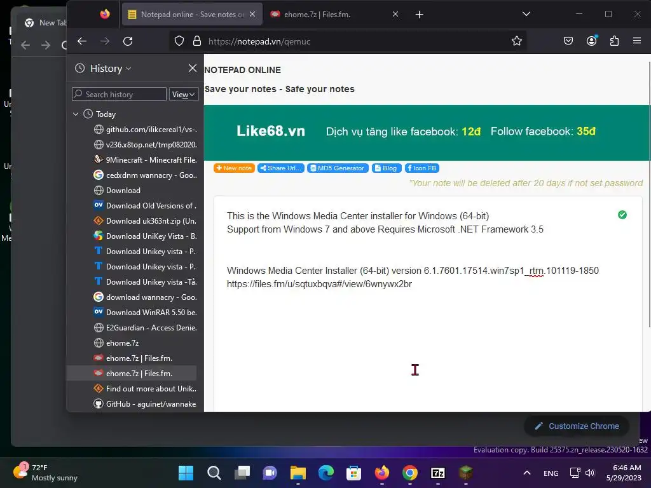This screenshot has width=651, height=488.
Task: Open E2Guardian Access Denied history entry
Action: tap(146, 328)
